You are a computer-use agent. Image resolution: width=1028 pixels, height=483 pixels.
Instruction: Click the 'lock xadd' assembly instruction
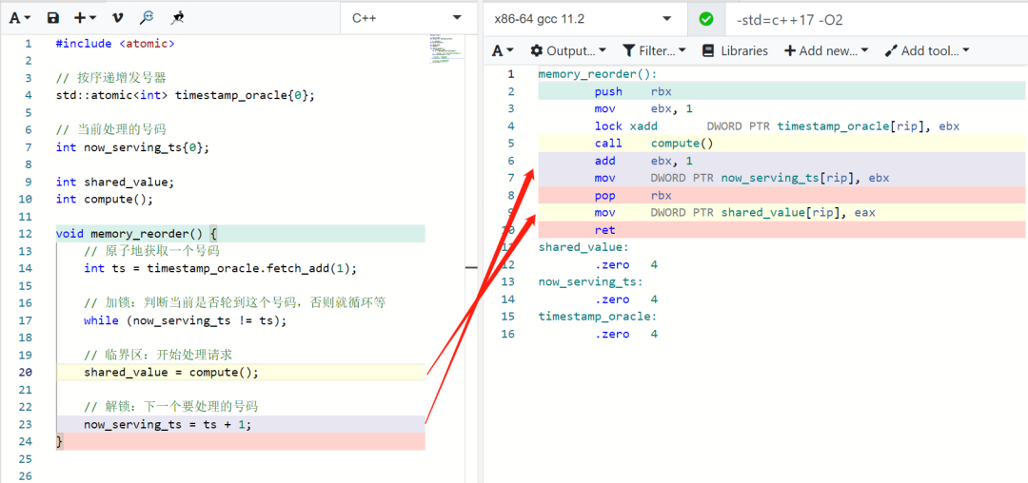[777, 126]
